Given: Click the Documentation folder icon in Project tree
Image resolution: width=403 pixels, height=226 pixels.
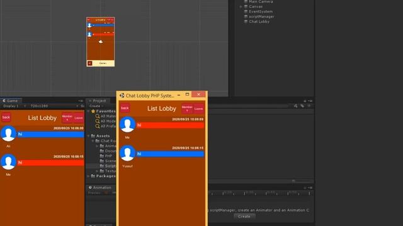Looking at the screenshot, I should pos(102,151).
